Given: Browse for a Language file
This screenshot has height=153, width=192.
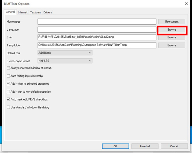Looking at the screenshot, I should pyautogui.click(x=172, y=30).
